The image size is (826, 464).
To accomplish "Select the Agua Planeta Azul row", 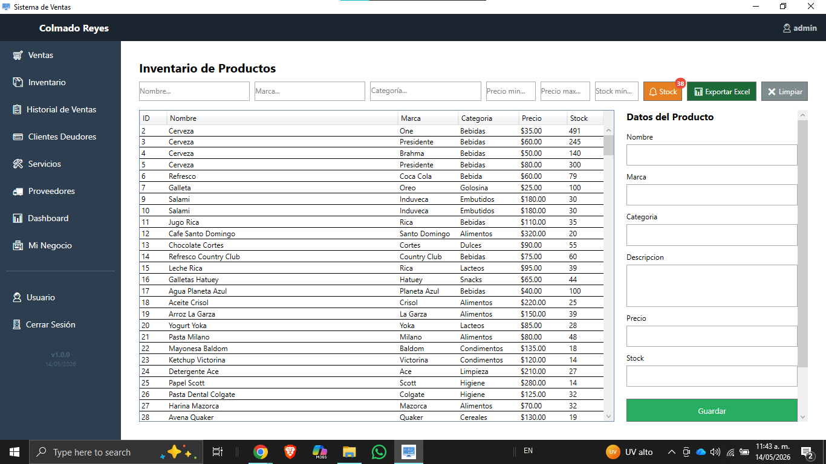I will (x=371, y=291).
